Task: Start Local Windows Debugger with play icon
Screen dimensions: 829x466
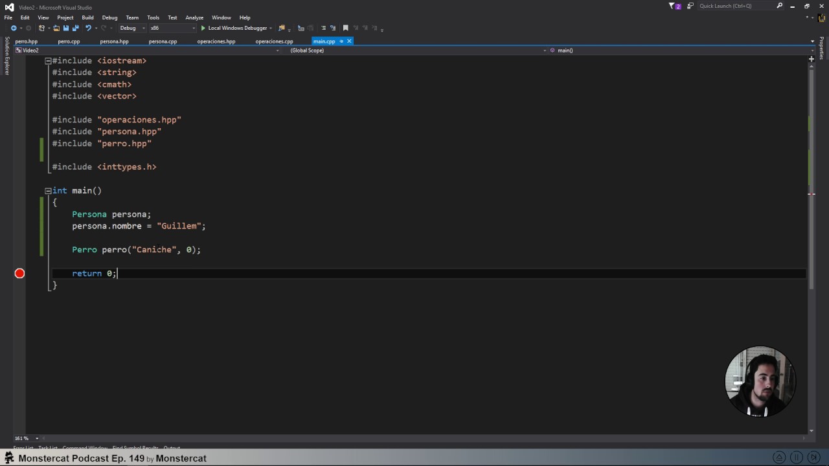Action: pyautogui.click(x=203, y=28)
